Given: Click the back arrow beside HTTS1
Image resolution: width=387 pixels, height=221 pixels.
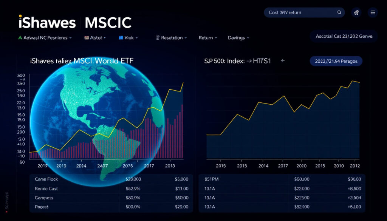Looking at the screenshot, I should (283, 61).
